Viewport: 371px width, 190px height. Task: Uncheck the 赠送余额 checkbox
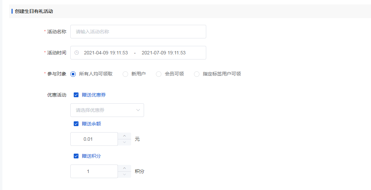[x=76, y=124]
